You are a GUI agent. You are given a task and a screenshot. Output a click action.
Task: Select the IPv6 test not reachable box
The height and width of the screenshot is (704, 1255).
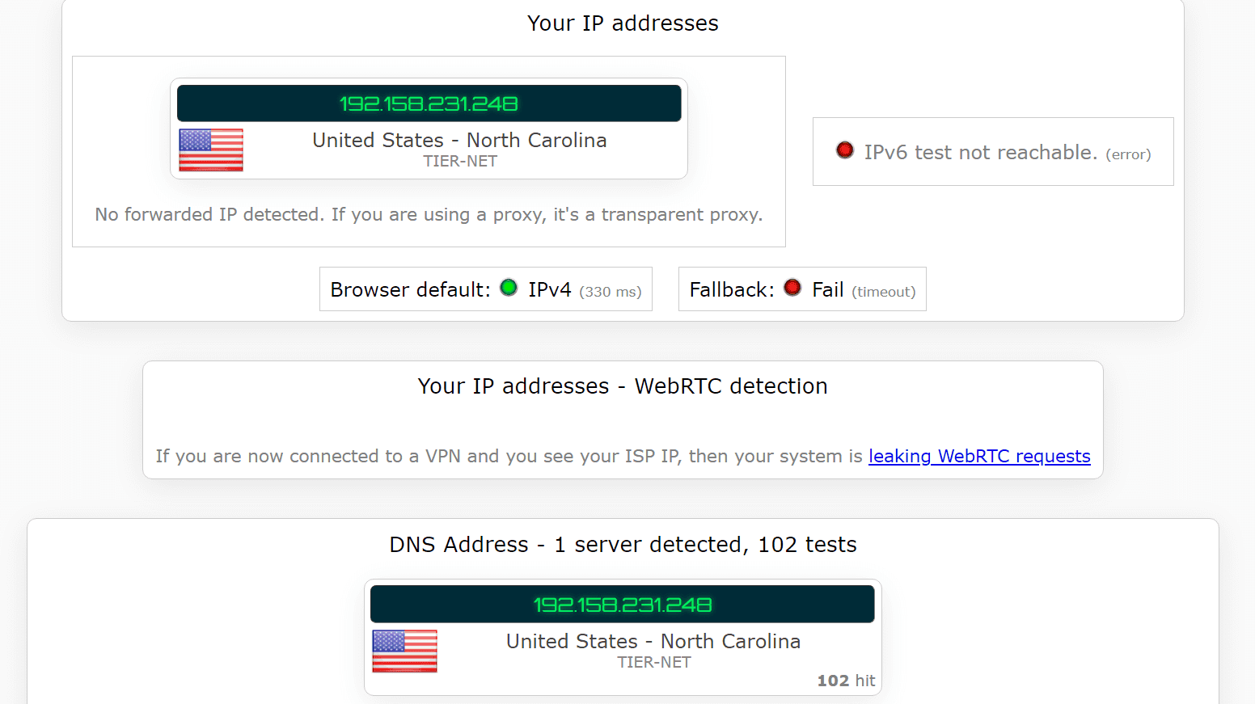pos(993,152)
